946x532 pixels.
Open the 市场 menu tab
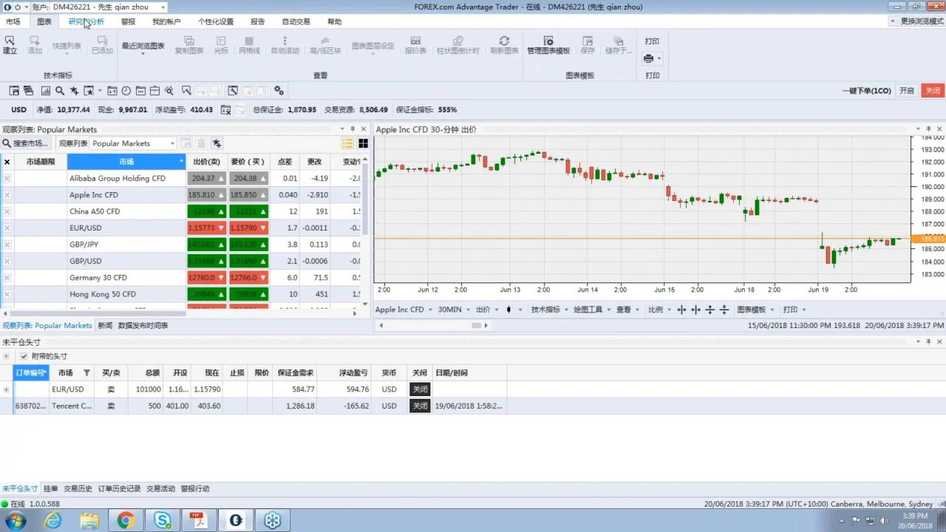[x=13, y=21]
